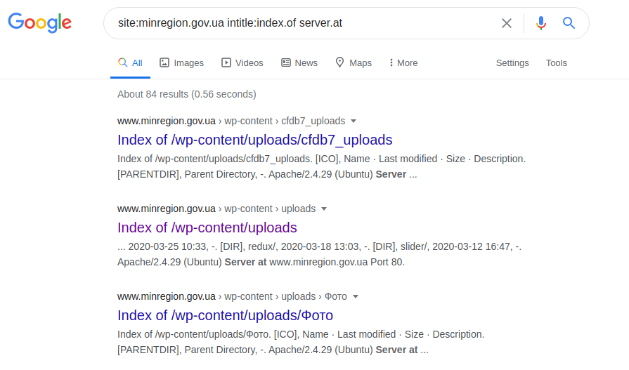The width and height of the screenshot is (629, 370).
Task: Click the Фото result breadcrumb URL
Action: coord(232,297)
